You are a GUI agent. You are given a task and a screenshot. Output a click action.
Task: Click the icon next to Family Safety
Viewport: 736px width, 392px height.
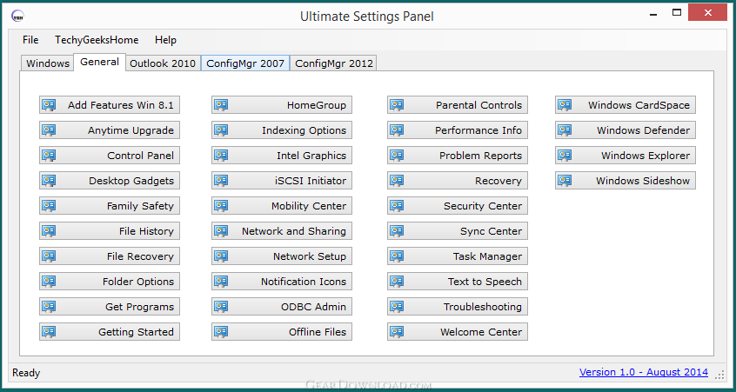(x=49, y=206)
